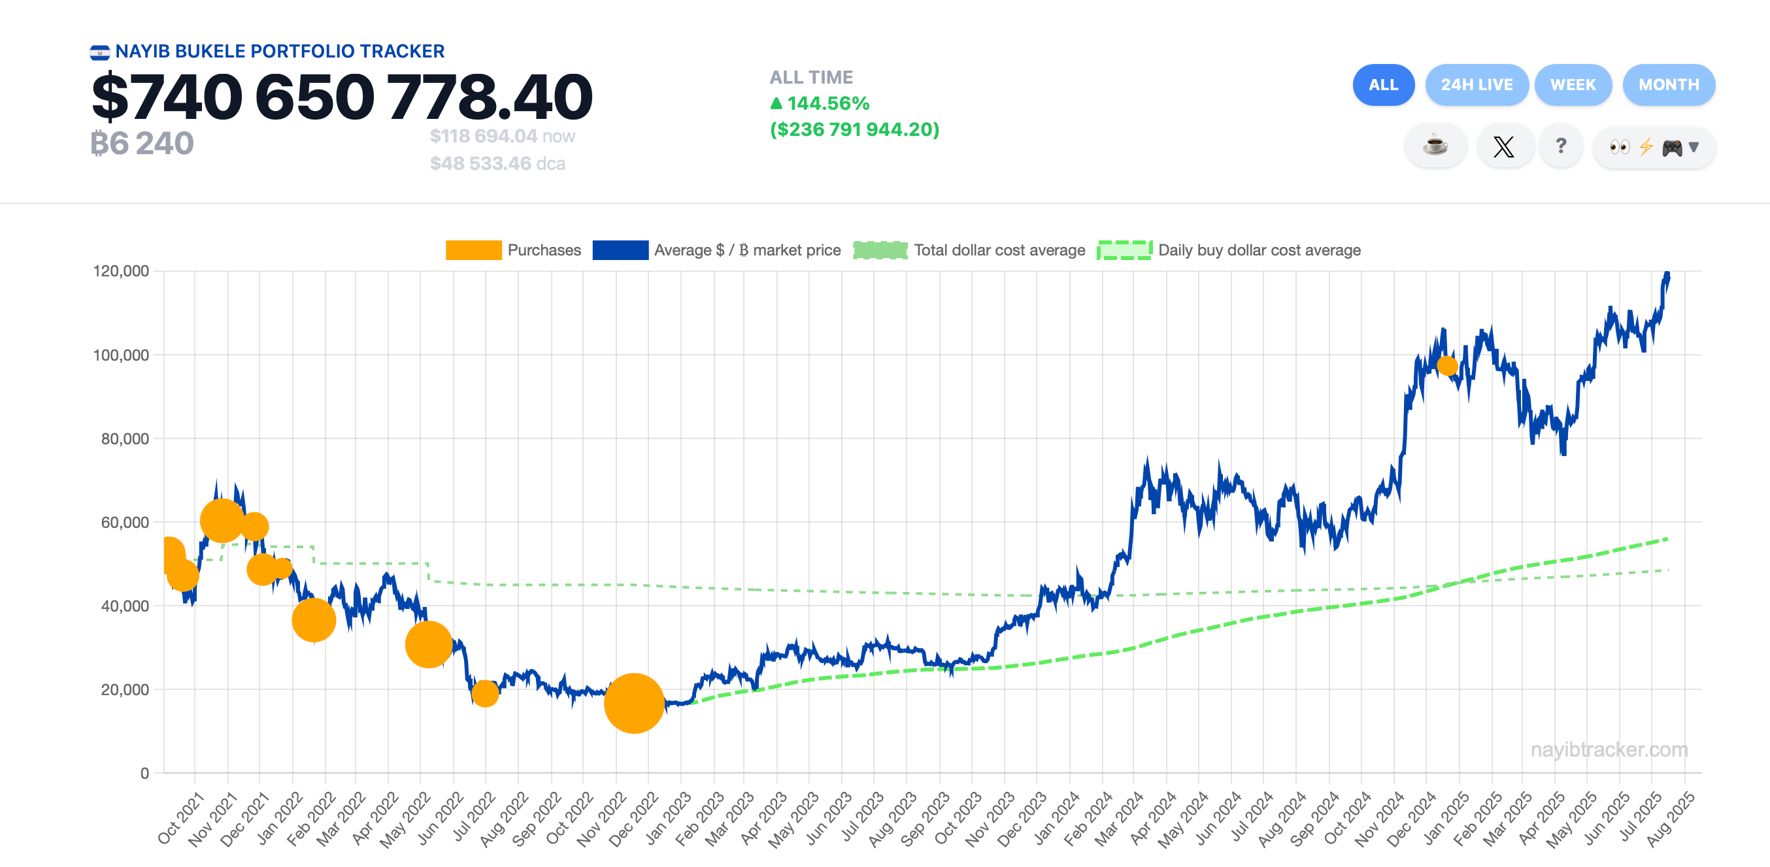Image resolution: width=1770 pixels, height=867 pixels.
Task: Switch to the MONTH view
Action: [1668, 84]
